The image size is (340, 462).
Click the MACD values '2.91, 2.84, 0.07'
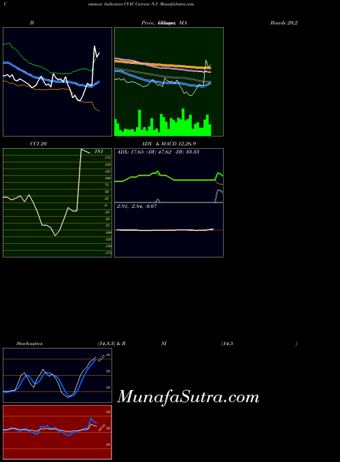point(137,207)
